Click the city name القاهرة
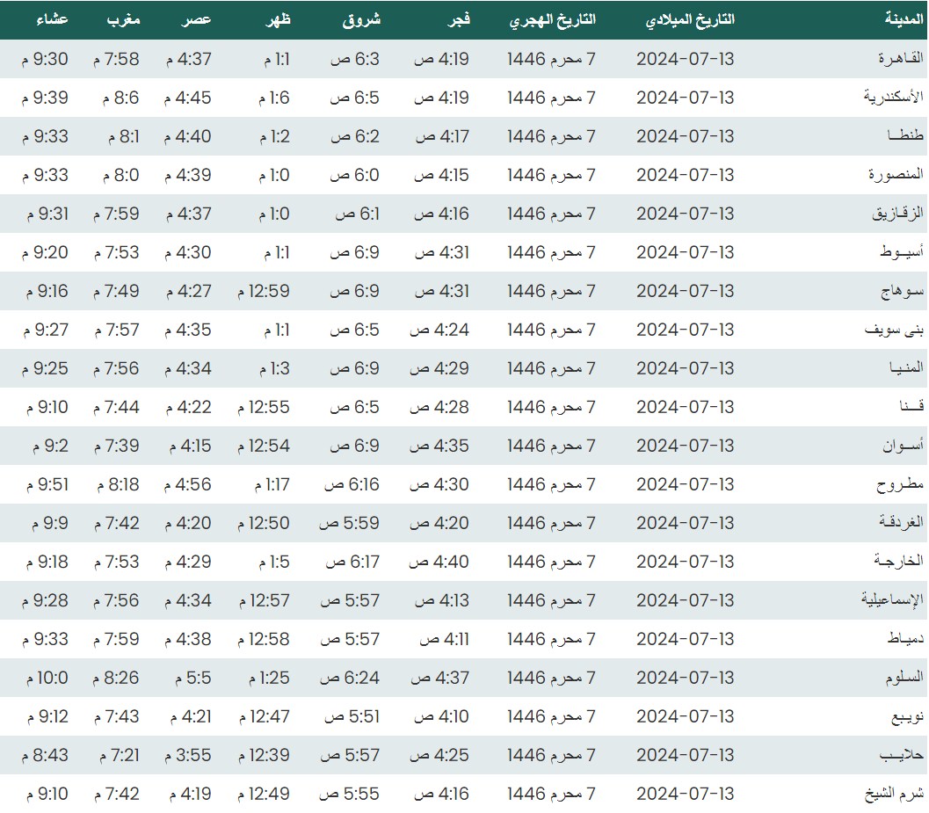 (x=901, y=59)
